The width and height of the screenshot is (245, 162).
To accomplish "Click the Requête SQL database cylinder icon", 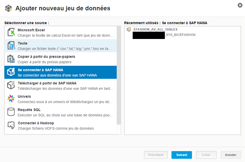I will 11,112.
